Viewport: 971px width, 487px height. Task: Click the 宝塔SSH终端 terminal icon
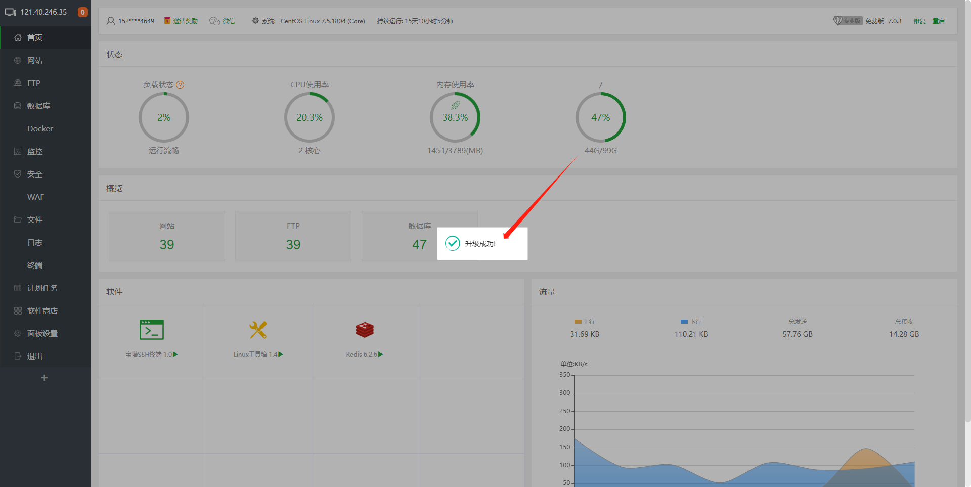(152, 330)
